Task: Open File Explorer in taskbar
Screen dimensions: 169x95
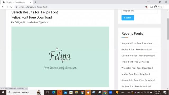Action: click(77, 92)
